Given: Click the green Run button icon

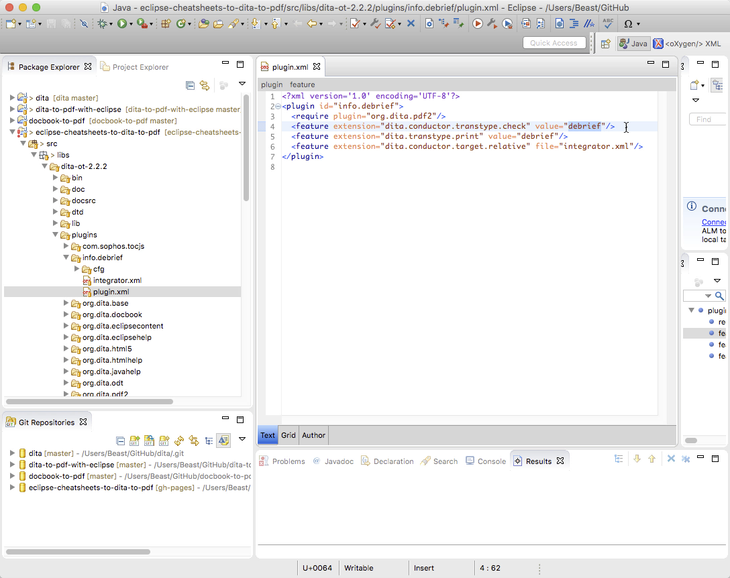Looking at the screenshot, I should coord(122,23).
